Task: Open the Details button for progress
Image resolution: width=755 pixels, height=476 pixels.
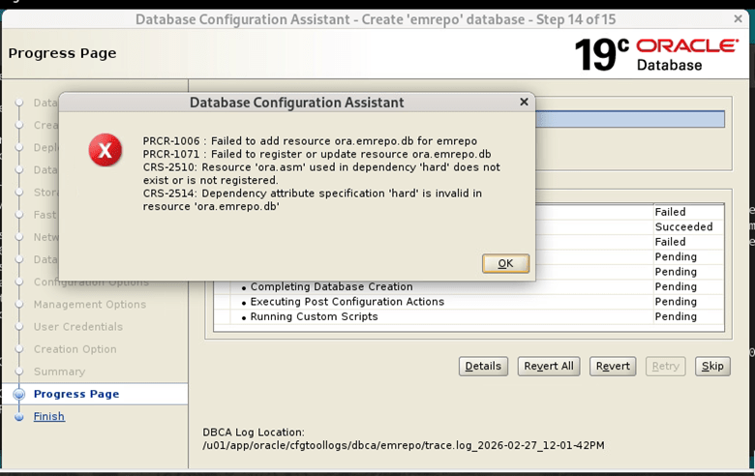Action: [x=483, y=366]
